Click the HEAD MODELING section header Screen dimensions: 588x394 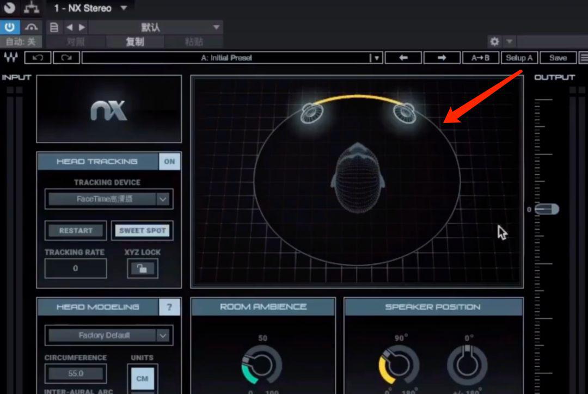[x=98, y=307]
